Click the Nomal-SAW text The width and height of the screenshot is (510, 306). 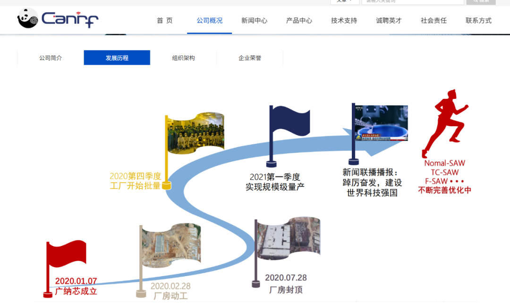445,163
